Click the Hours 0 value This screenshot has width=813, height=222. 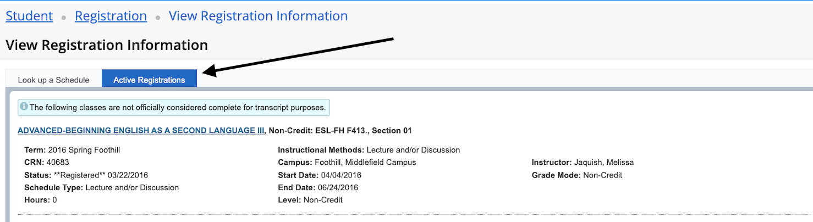point(54,200)
